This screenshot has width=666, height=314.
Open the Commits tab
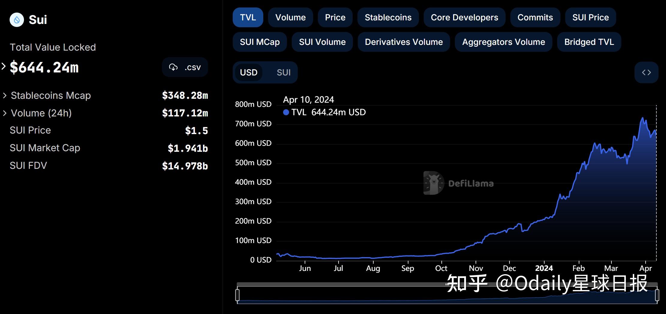[535, 17]
